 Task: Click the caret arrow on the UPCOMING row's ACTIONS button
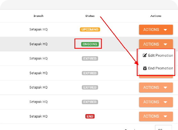(x=165, y=30)
